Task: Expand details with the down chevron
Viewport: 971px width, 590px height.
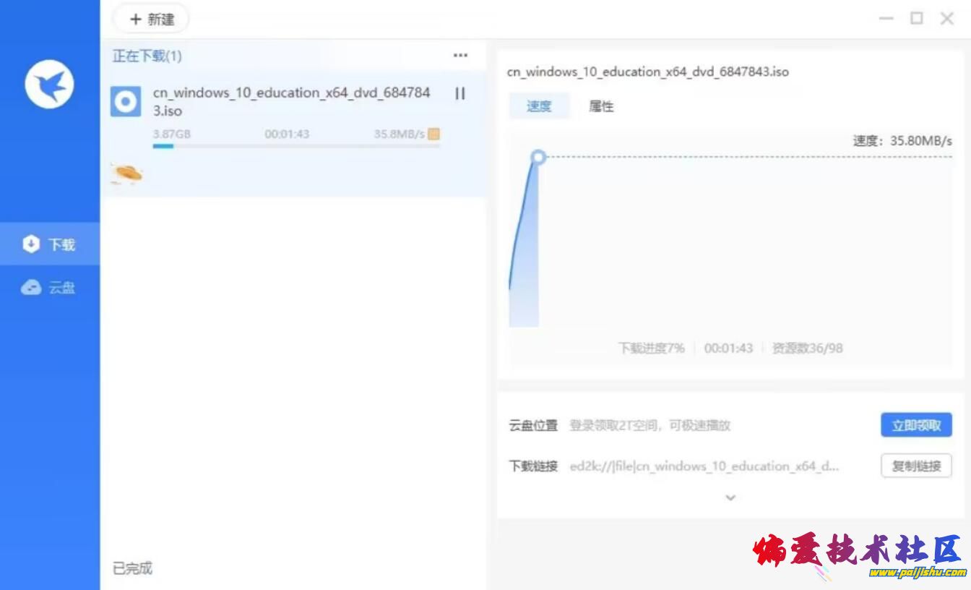Action: tap(730, 497)
